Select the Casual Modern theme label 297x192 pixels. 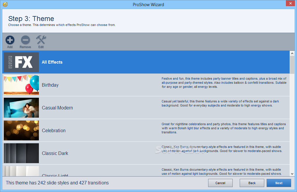click(57, 108)
